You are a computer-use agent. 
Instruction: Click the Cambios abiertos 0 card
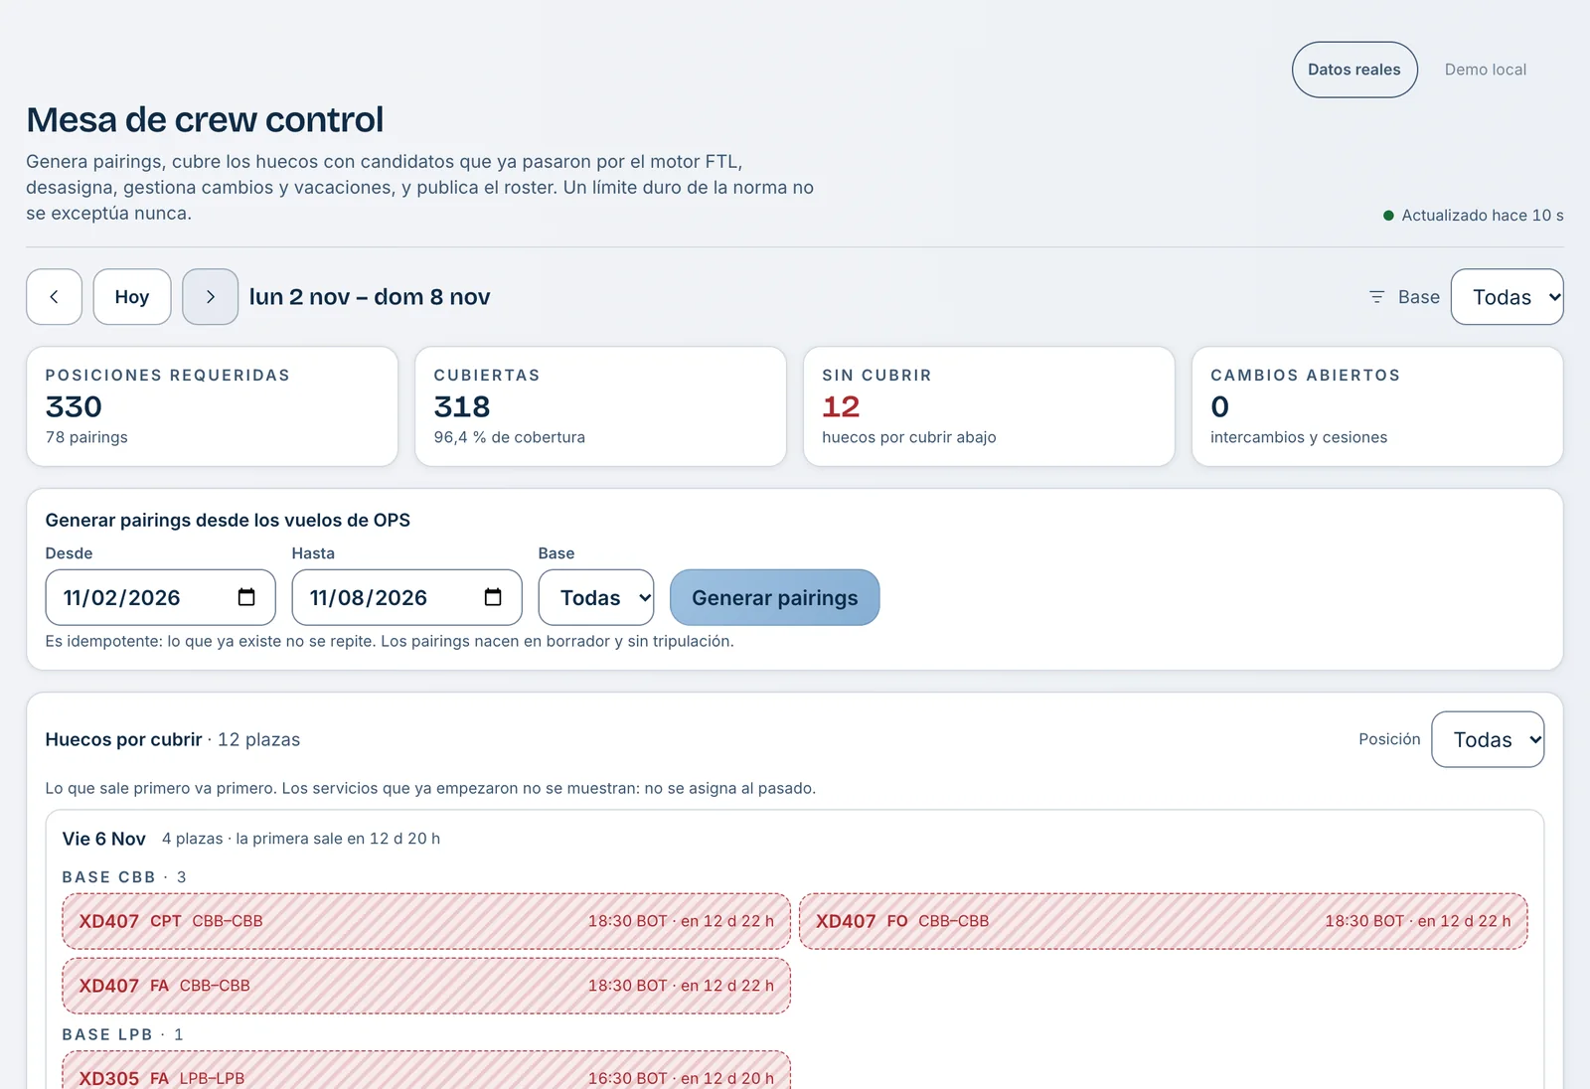click(x=1377, y=406)
